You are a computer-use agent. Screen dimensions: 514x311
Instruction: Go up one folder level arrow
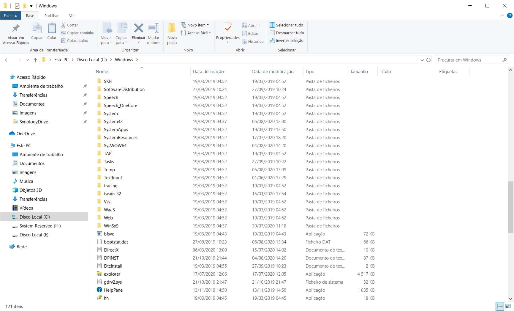(35, 60)
